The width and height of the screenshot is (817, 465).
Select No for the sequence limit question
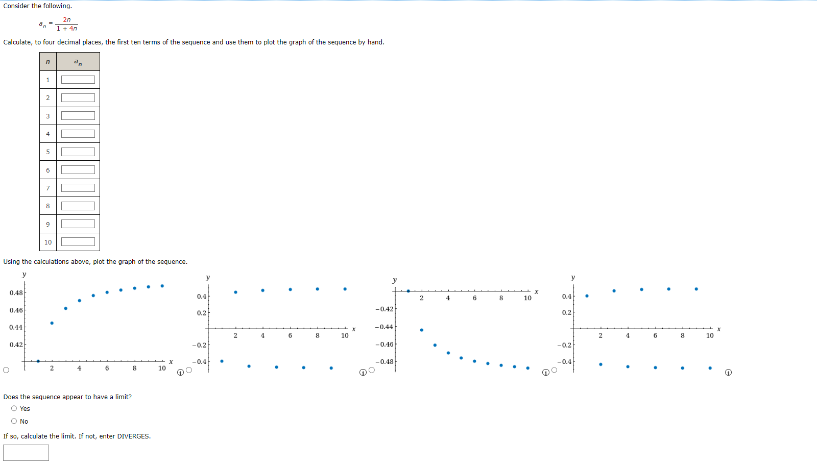(x=14, y=420)
